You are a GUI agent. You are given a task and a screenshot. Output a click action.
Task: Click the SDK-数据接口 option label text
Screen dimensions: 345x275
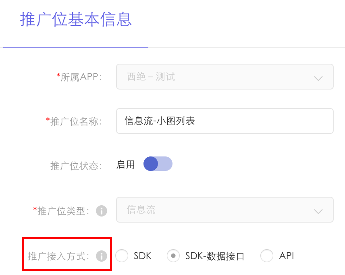(x=215, y=256)
